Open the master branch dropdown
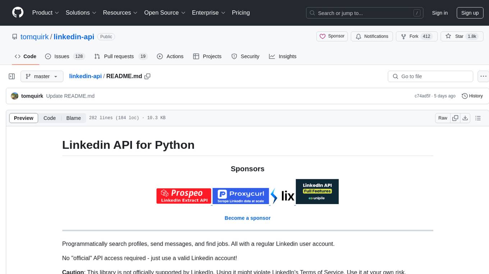 point(42,76)
